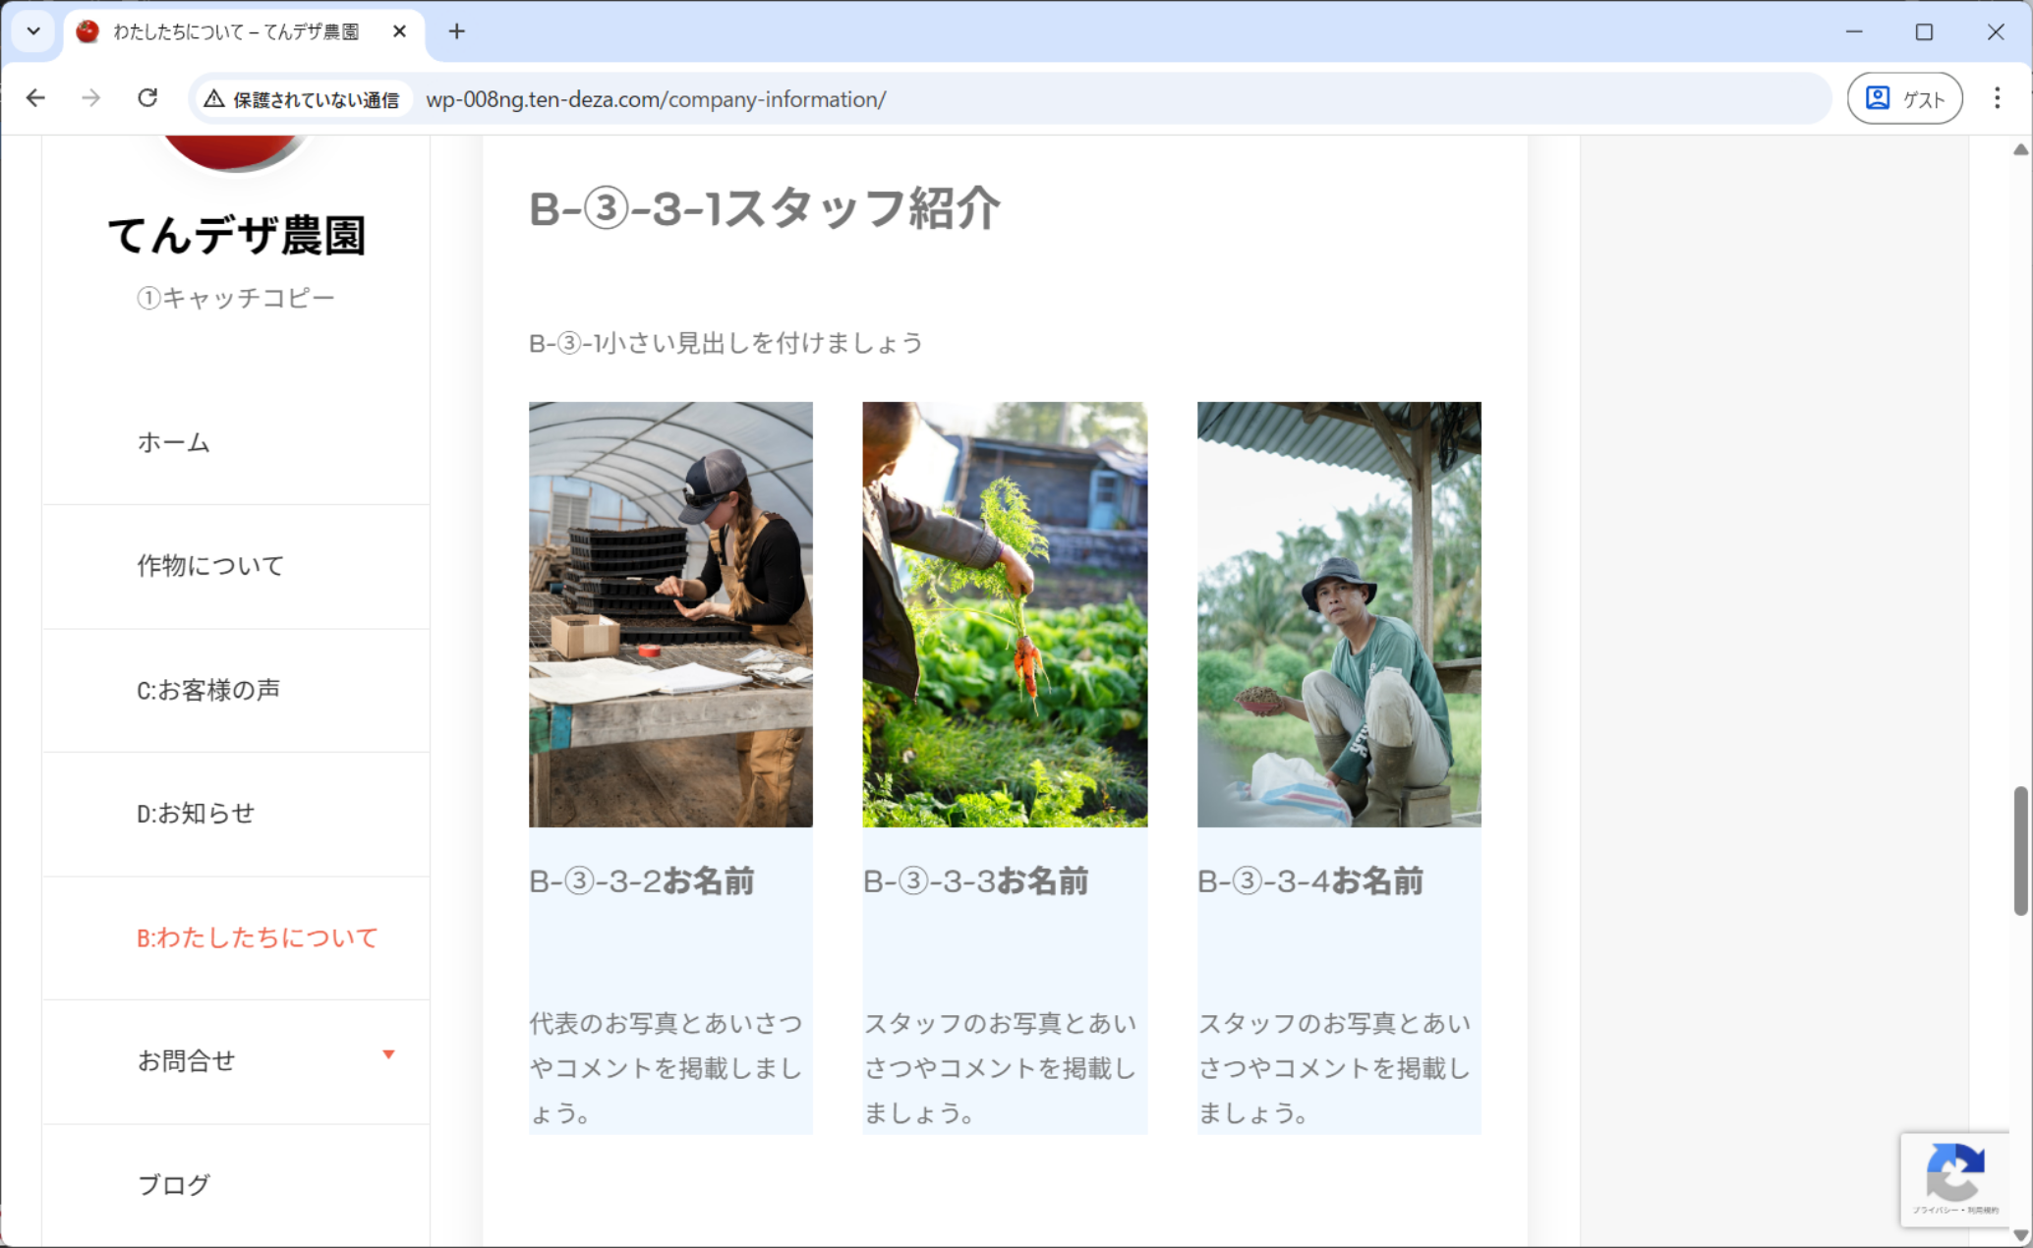The width and height of the screenshot is (2033, 1248).
Task: Open 作物について menu item
Action: (x=210, y=566)
